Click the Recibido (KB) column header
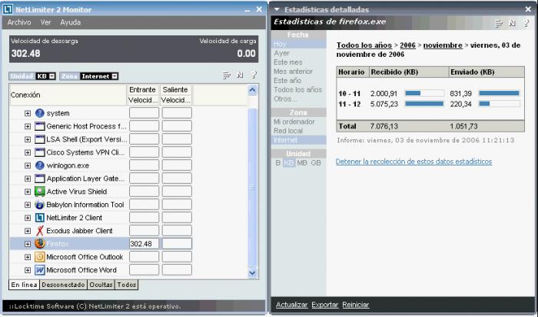Screen dimensions: 538x317 (408, 72)
